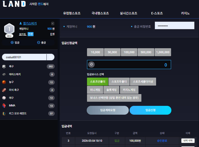Reset deposit amount with circular arrow icon

pyautogui.click(x=91, y=64)
